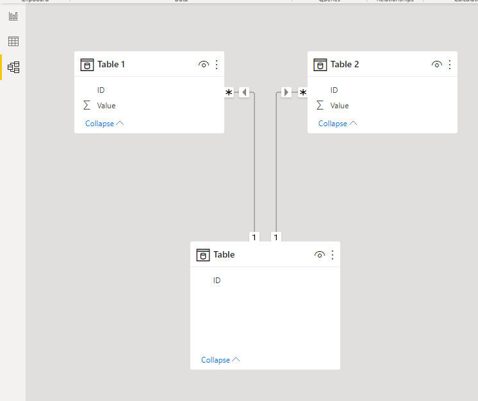Click filter direction arrow near Table 2
Screen dimensions: 478x401
pos(286,92)
